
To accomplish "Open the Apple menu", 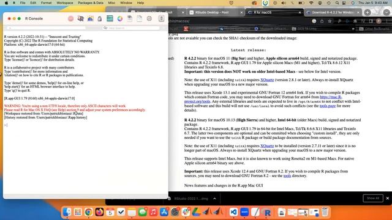I will click(6, 2).
